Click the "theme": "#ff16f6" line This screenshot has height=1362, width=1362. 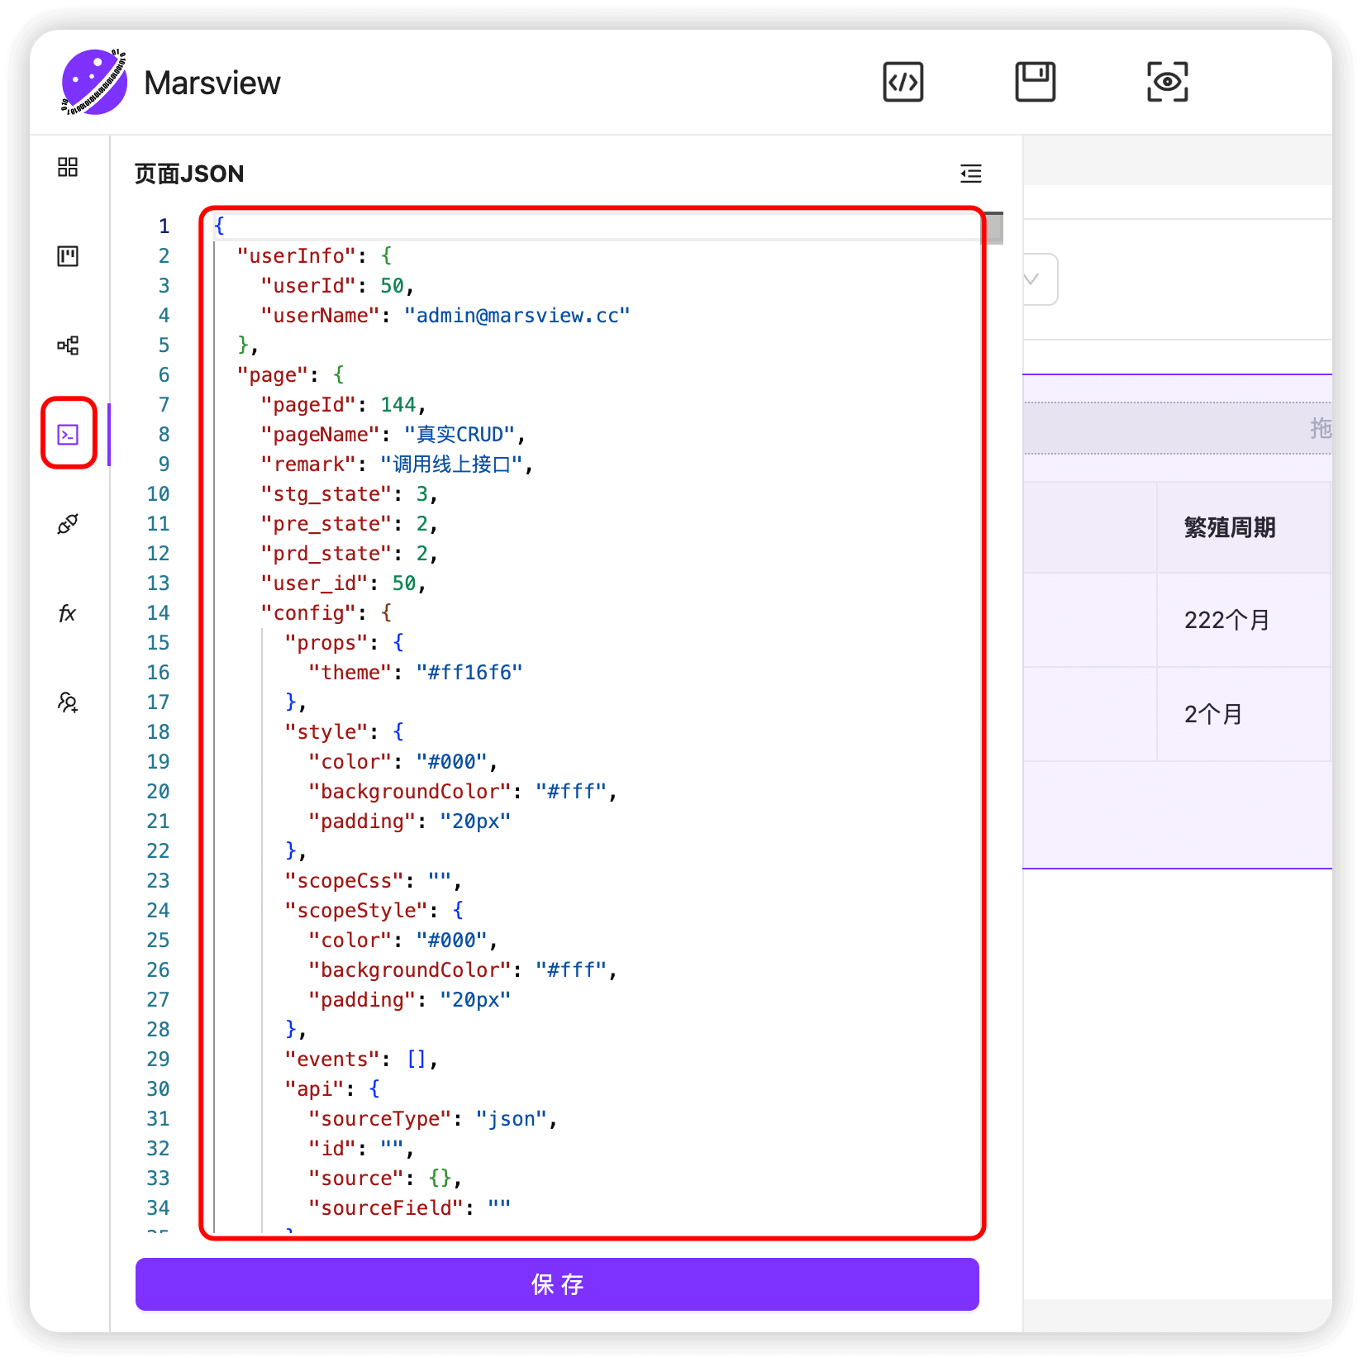click(x=416, y=673)
